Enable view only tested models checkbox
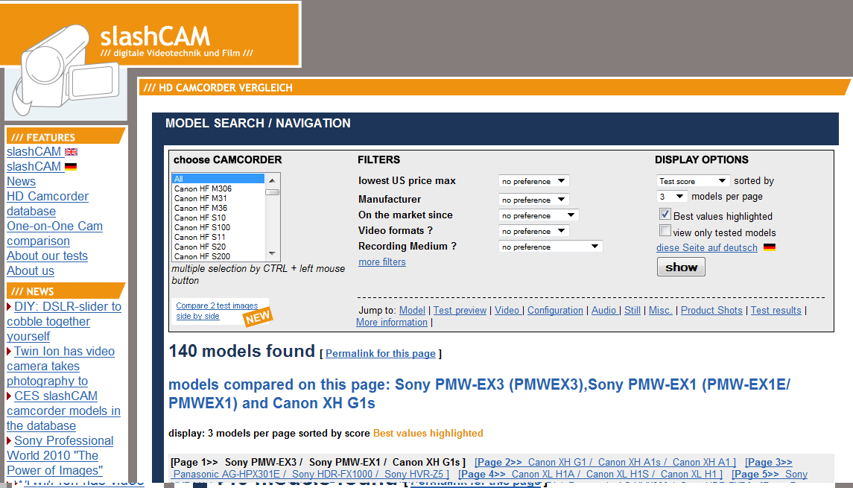853x488 pixels. click(x=665, y=231)
